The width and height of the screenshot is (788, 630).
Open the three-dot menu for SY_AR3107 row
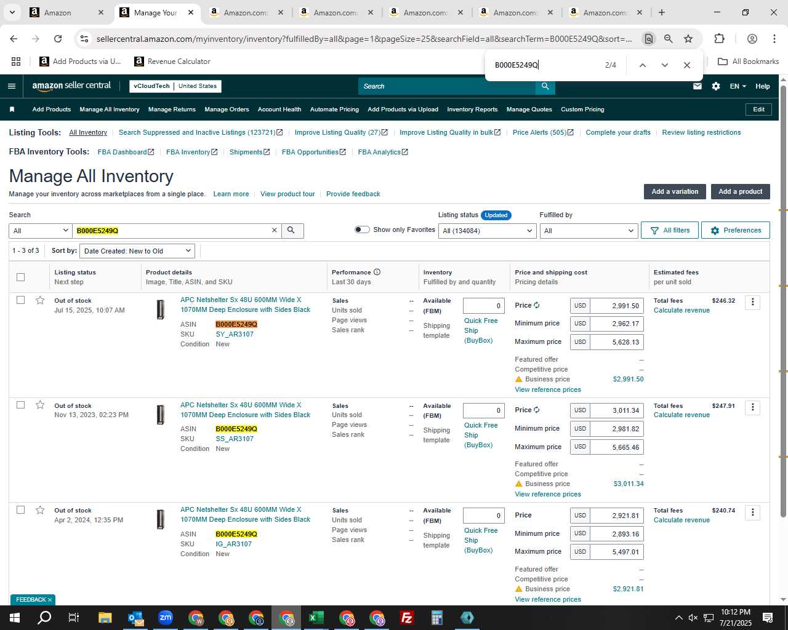point(752,302)
